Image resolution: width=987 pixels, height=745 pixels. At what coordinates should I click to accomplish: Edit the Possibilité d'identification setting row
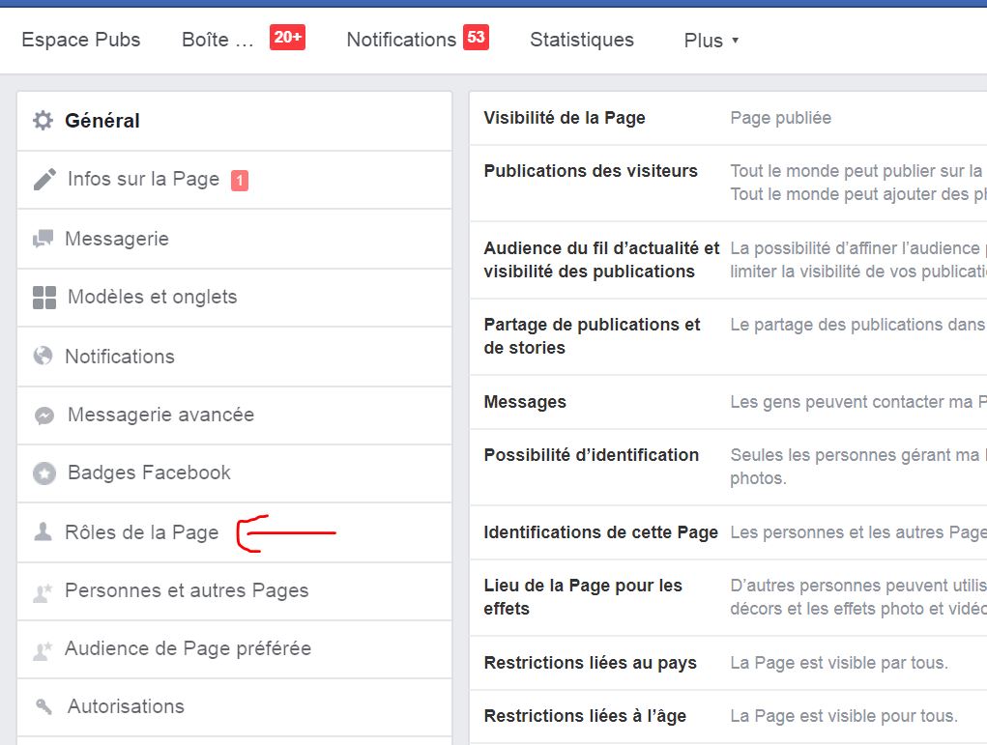(727, 466)
